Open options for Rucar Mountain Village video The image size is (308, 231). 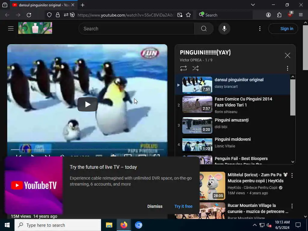click(x=292, y=206)
